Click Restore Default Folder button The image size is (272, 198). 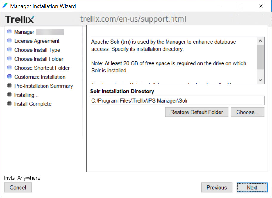click(197, 112)
